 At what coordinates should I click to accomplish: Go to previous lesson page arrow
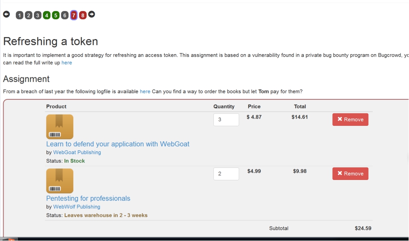point(7,14)
